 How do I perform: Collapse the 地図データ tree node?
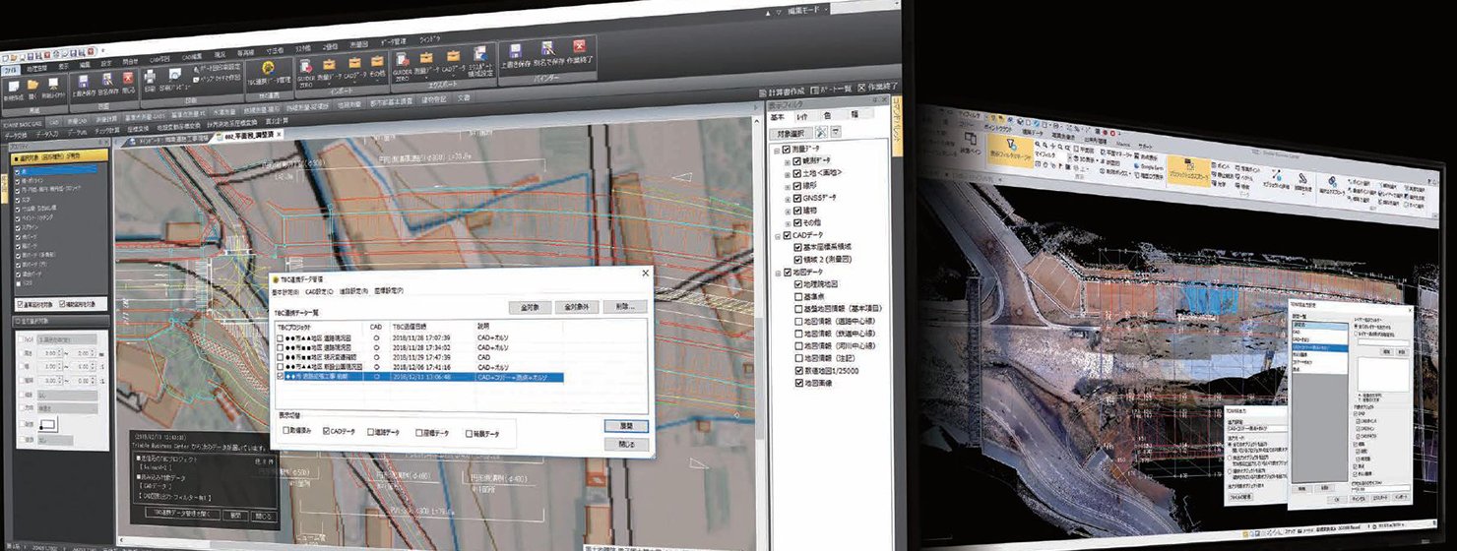tap(776, 272)
